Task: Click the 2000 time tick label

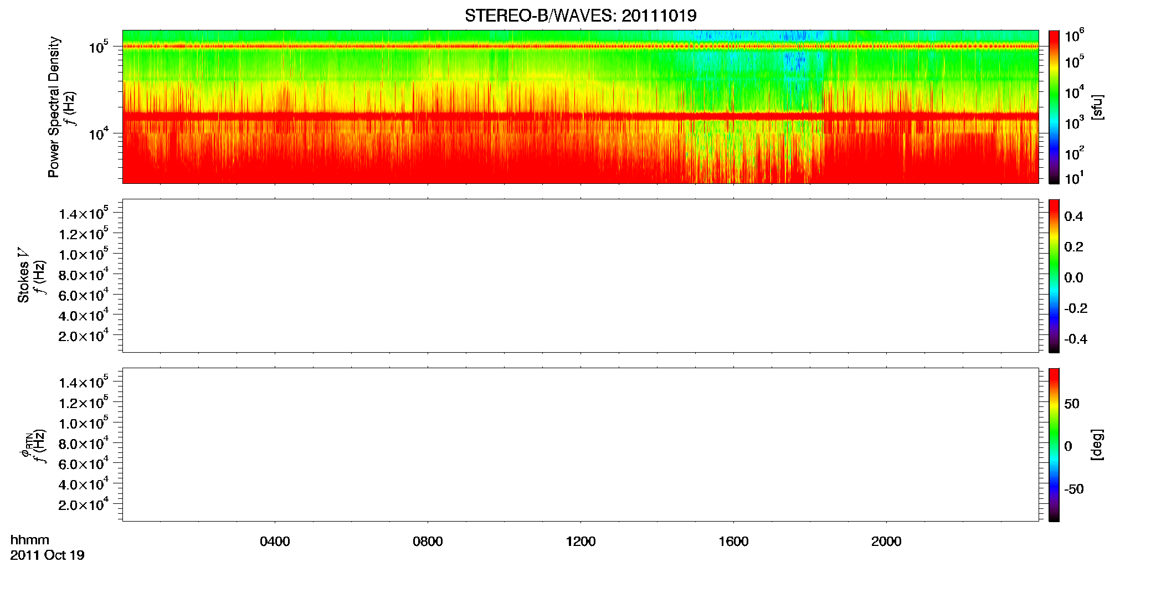Action: click(x=886, y=542)
